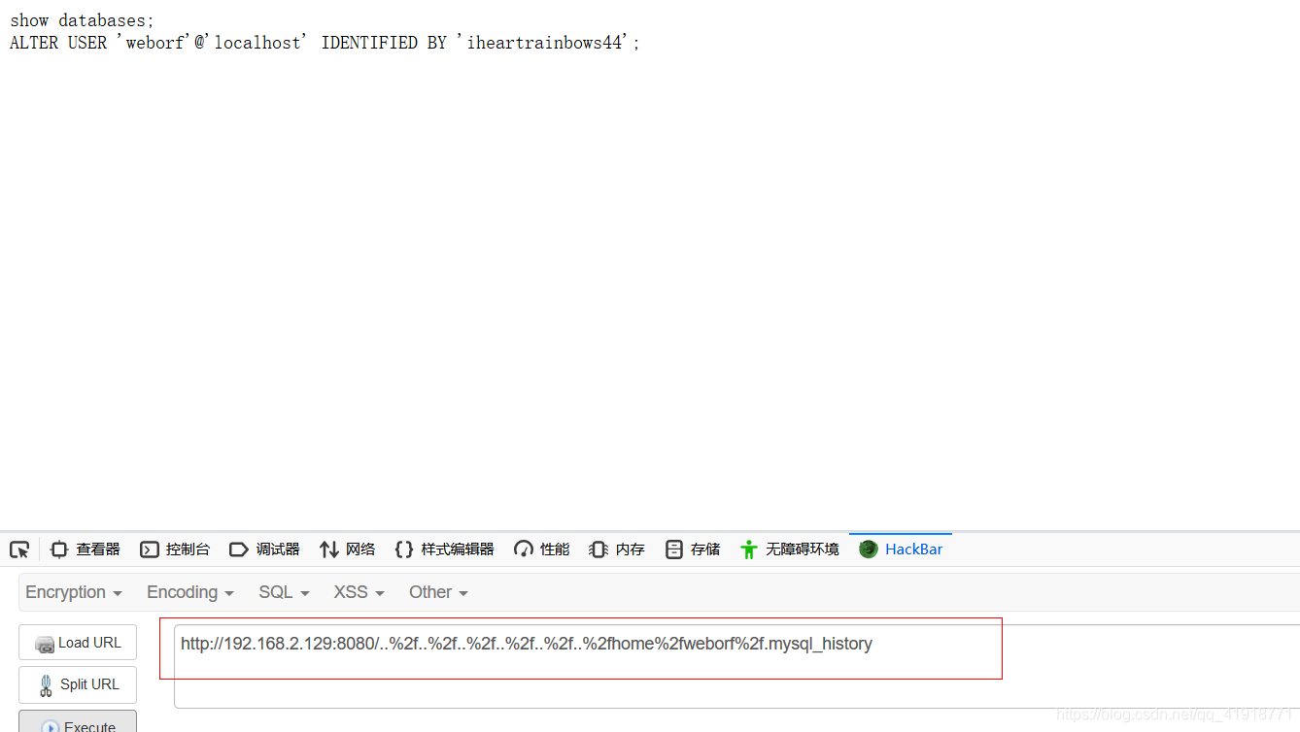The height and width of the screenshot is (732, 1300).
Task: Open the 调试器 debugger tab
Action: 264,549
